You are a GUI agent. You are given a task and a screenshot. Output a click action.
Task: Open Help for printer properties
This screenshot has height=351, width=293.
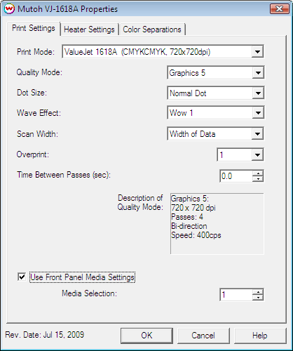tap(260, 336)
